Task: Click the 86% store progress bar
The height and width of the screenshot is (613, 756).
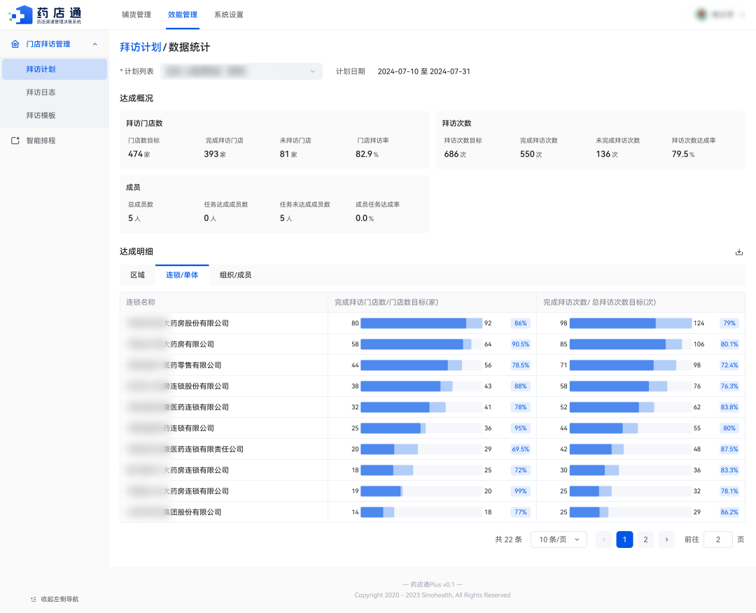Action: pos(421,323)
